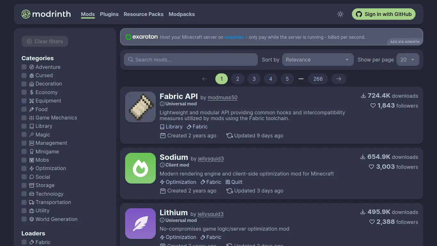Enable the Library category filter checkbox
The width and height of the screenshot is (437, 246).
pyautogui.click(x=24, y=126)
